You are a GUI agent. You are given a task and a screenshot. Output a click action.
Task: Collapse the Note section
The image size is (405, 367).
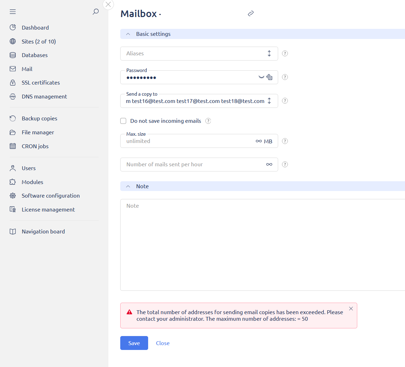click(128, 186)
